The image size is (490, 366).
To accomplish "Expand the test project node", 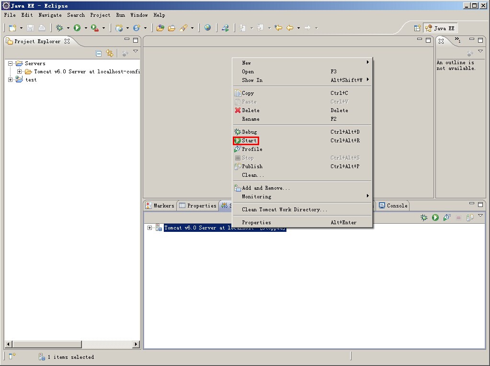I will (11, 80).
